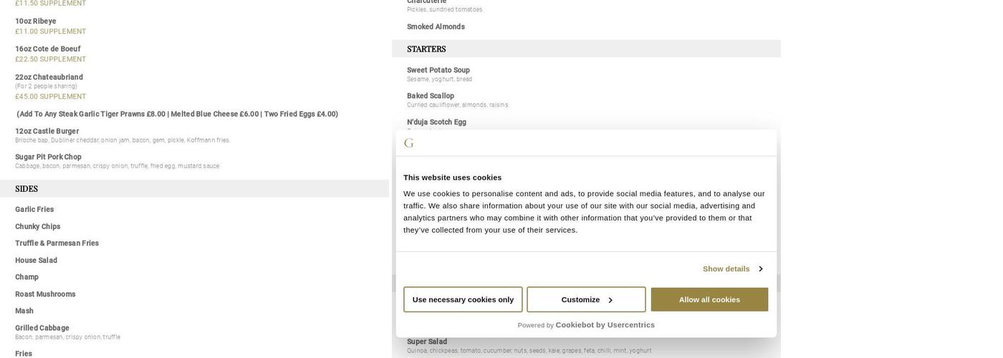This screenshot has height=358, width=1003.
Task: Open the Cookiebot by Usercentrics link
Action: [605, 325]
